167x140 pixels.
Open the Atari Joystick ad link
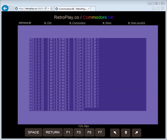click(x=137, y=23)
